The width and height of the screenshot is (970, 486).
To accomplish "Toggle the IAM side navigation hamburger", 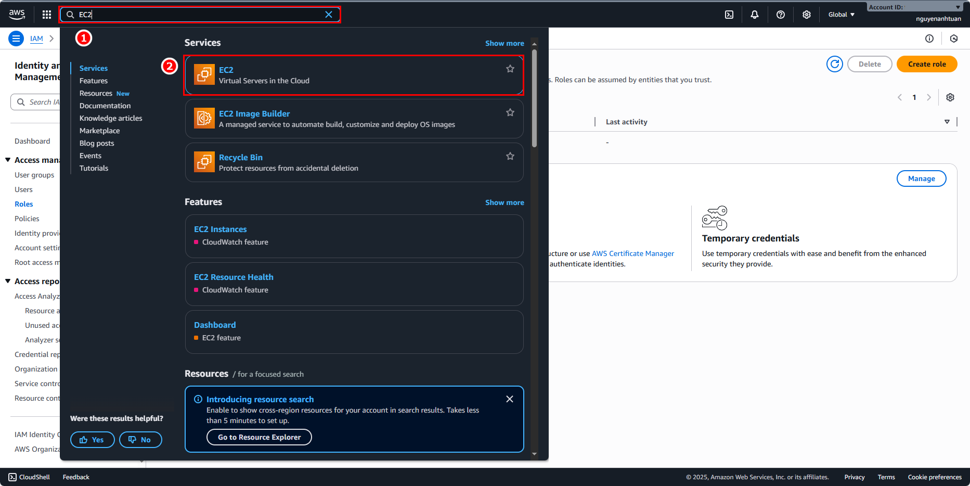I will [16, 39].
